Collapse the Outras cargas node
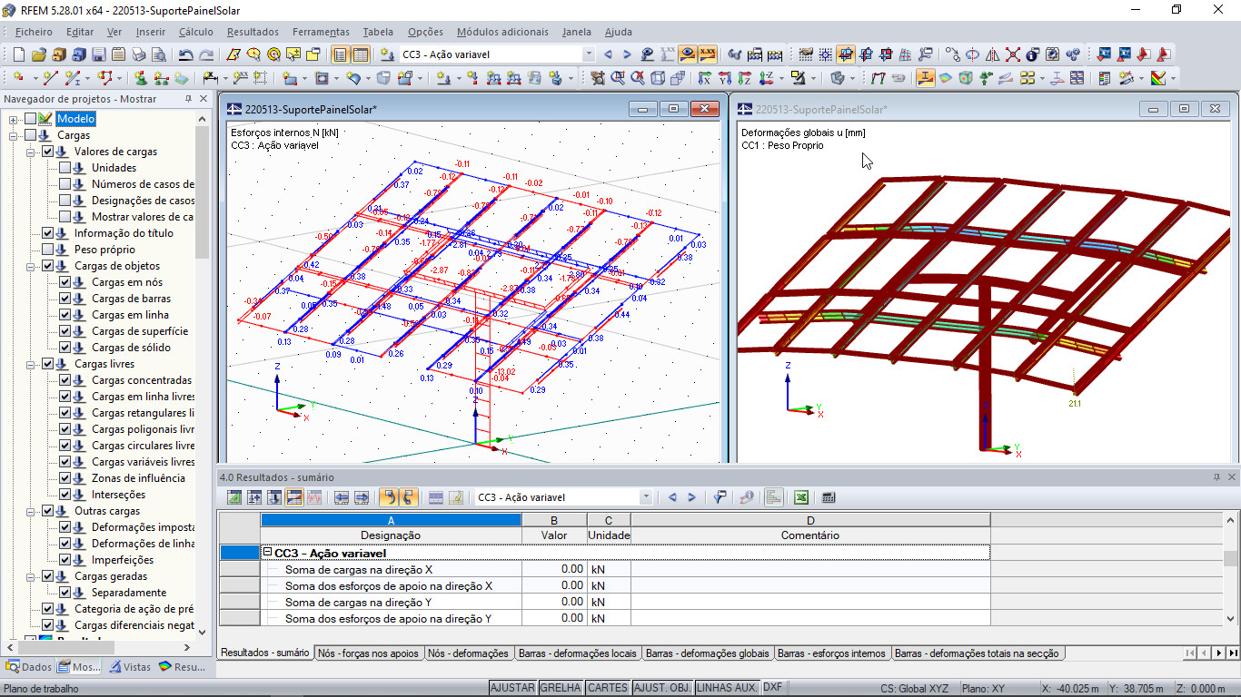The image size is (1241, 697). (x=31, y=511)
